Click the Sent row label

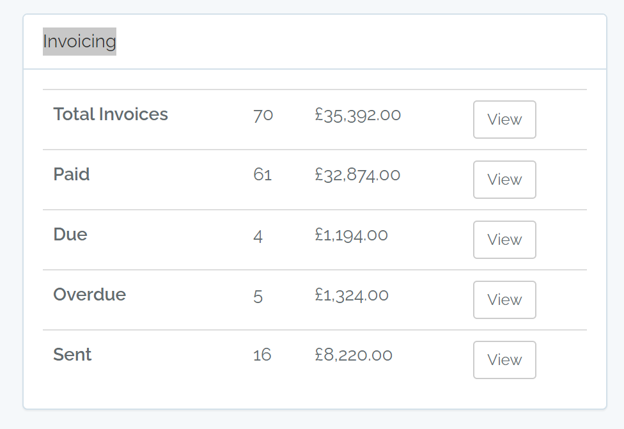click(x=72, y=355)
